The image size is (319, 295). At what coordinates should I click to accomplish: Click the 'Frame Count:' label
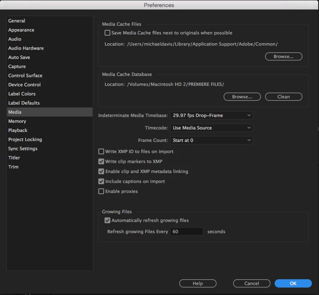153,140
